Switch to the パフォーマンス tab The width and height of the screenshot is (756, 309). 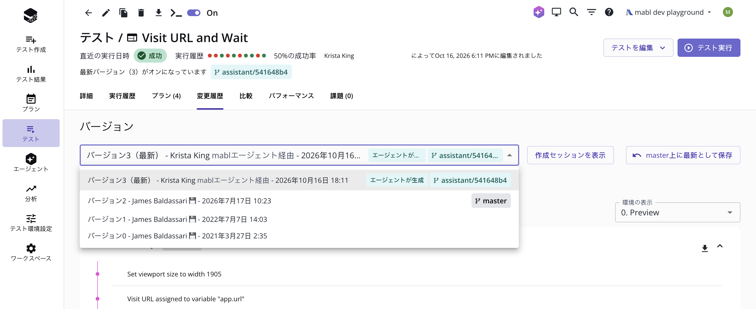292,96
